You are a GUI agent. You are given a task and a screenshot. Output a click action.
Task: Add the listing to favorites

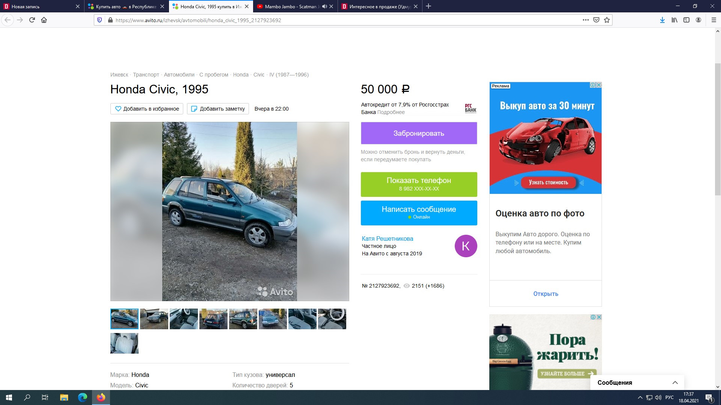pyautogui.click(x=147, y=109)
